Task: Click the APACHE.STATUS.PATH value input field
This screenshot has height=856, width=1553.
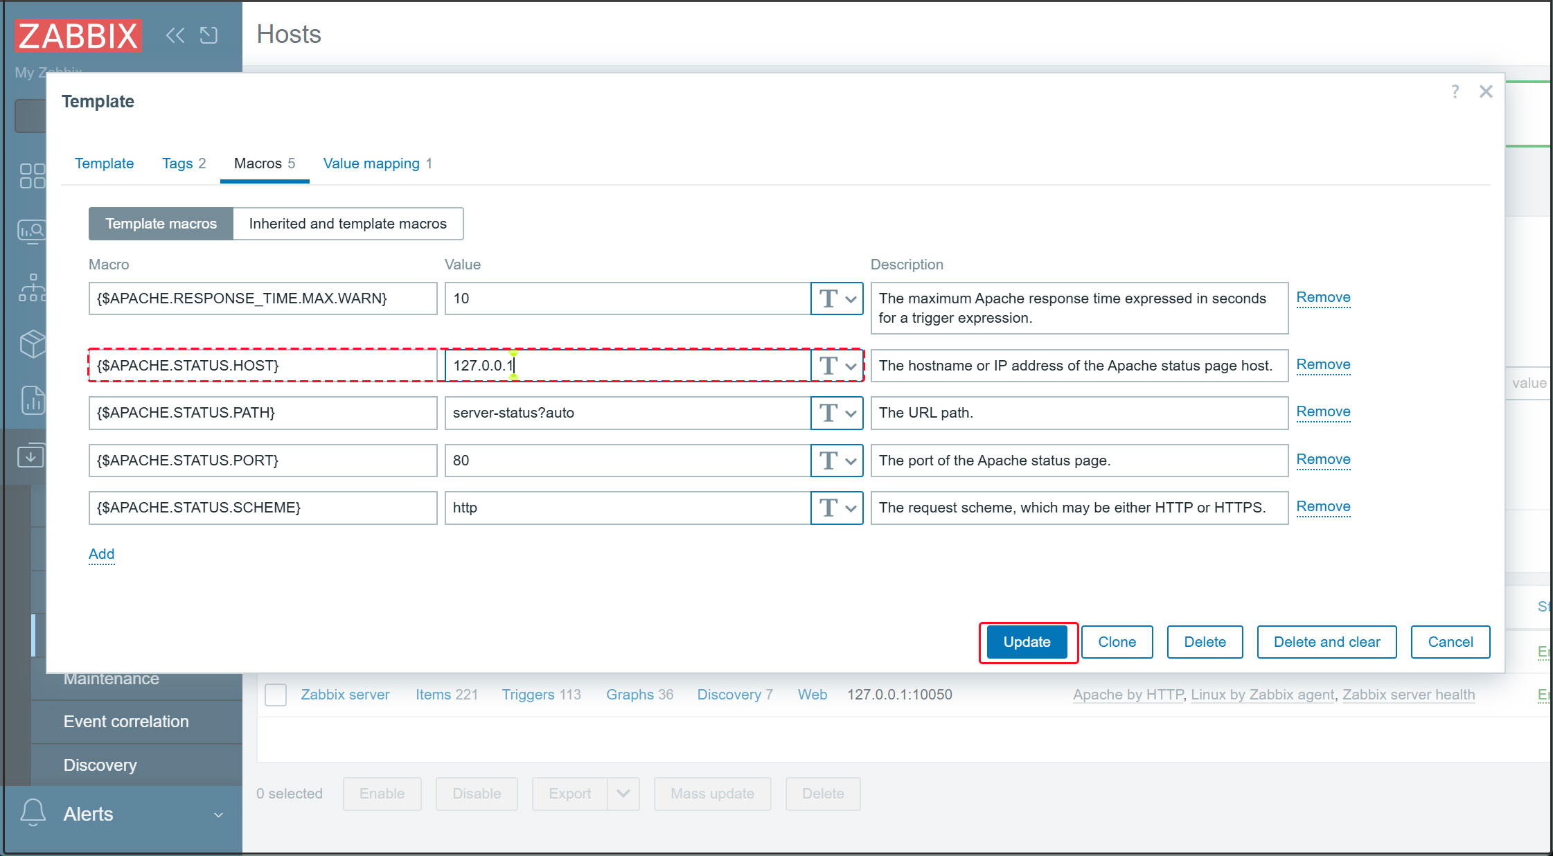Action: pos(627,413)
